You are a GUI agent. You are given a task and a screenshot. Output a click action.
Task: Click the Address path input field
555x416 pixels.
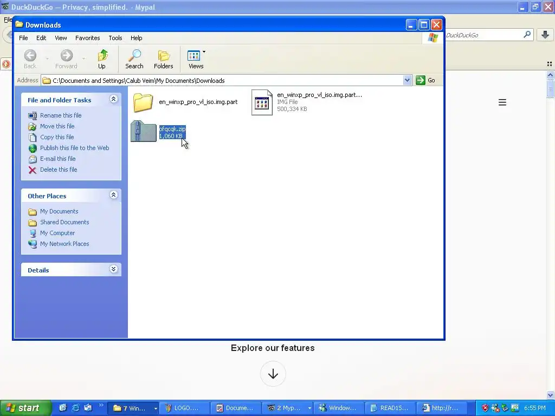[x=227, y=81]
